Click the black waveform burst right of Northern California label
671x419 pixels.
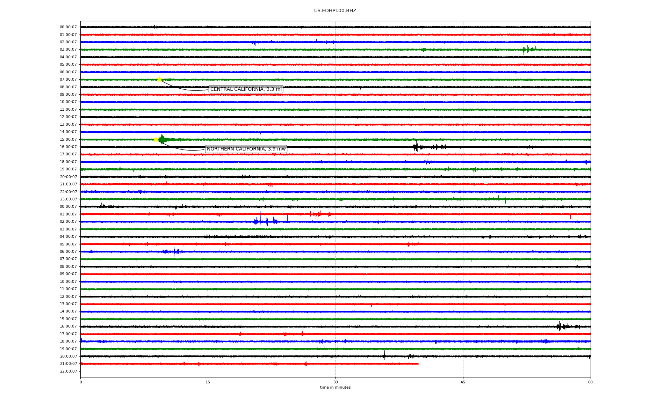pyautogui.click(x=416, y=147)
